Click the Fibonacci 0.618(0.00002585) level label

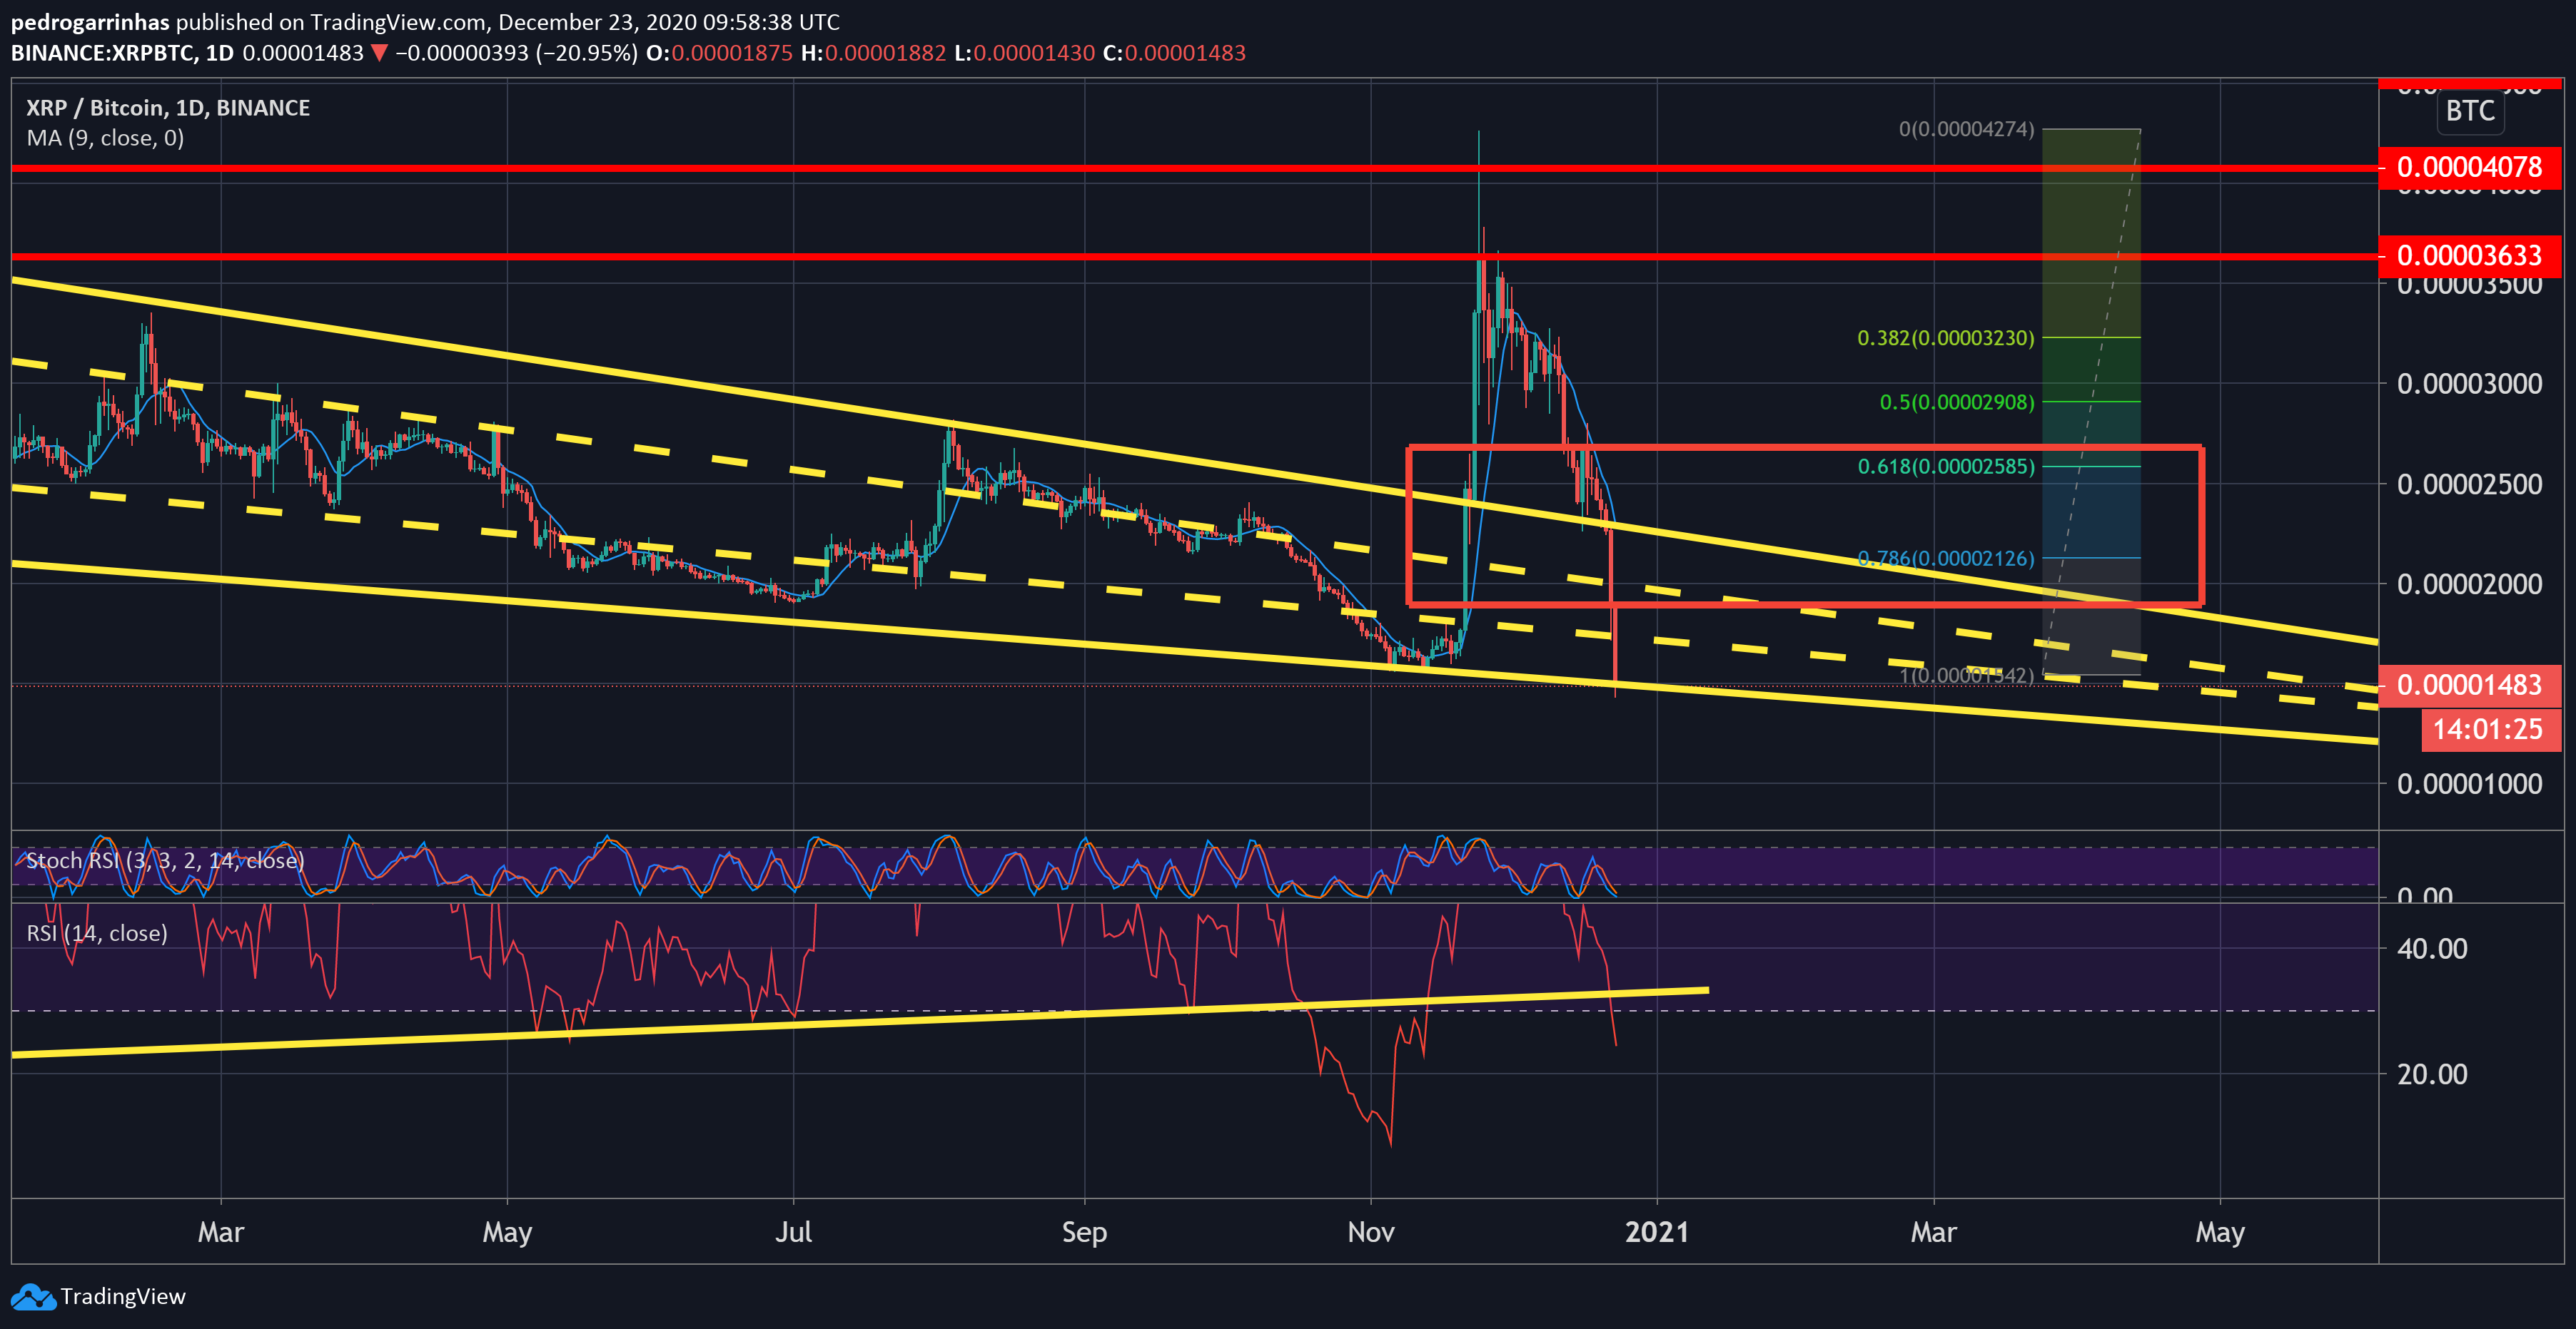coord(1945,467)
